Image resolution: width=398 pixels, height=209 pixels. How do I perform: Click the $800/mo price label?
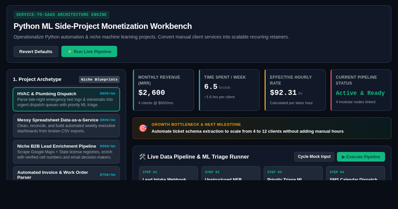pos(107,120)
